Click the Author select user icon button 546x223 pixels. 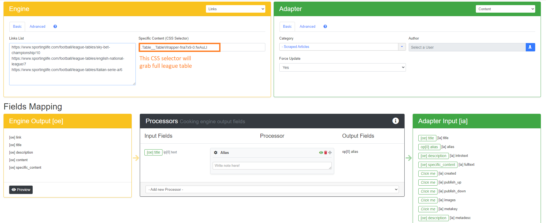(x=530, y=47)
